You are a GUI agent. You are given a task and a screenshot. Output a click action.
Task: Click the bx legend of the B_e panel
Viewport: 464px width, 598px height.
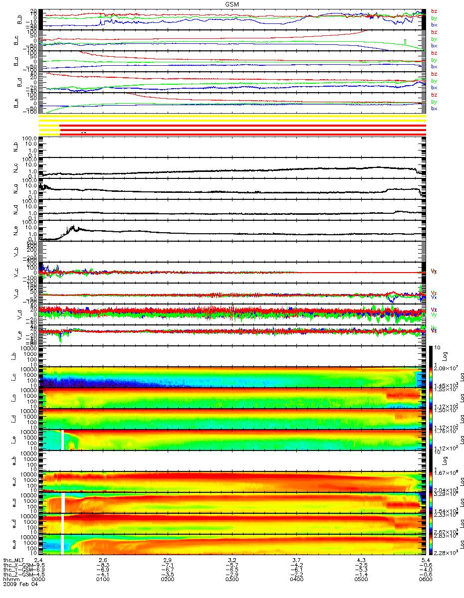(x=434, y=109)
